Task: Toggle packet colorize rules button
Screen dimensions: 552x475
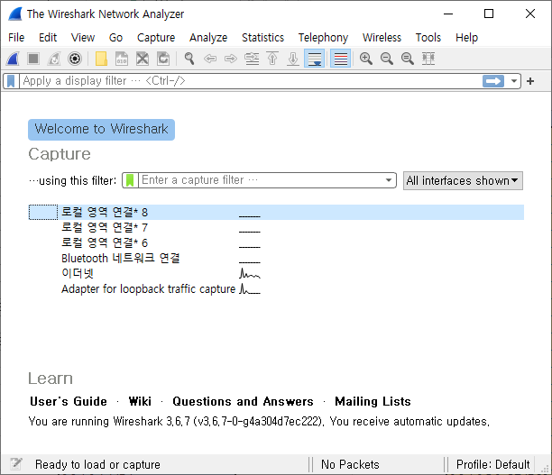Action: (x=340, y=59)
